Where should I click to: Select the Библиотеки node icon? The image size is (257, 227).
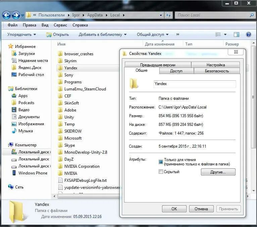point(11,89)
